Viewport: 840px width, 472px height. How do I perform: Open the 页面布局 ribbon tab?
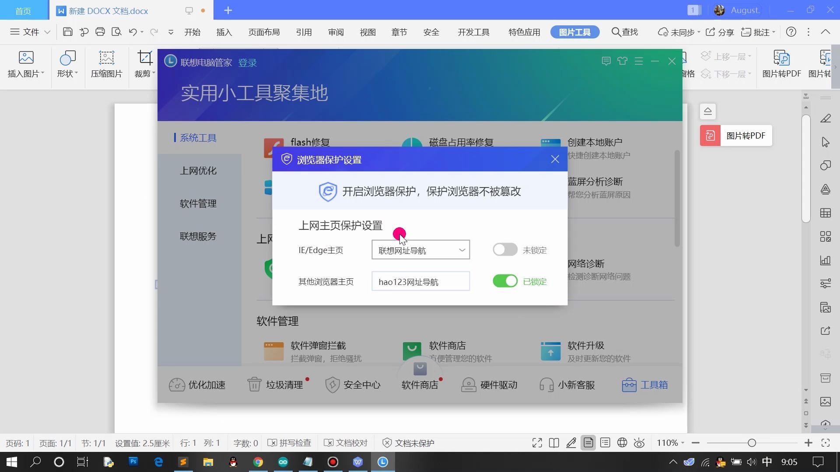(264, 32)
